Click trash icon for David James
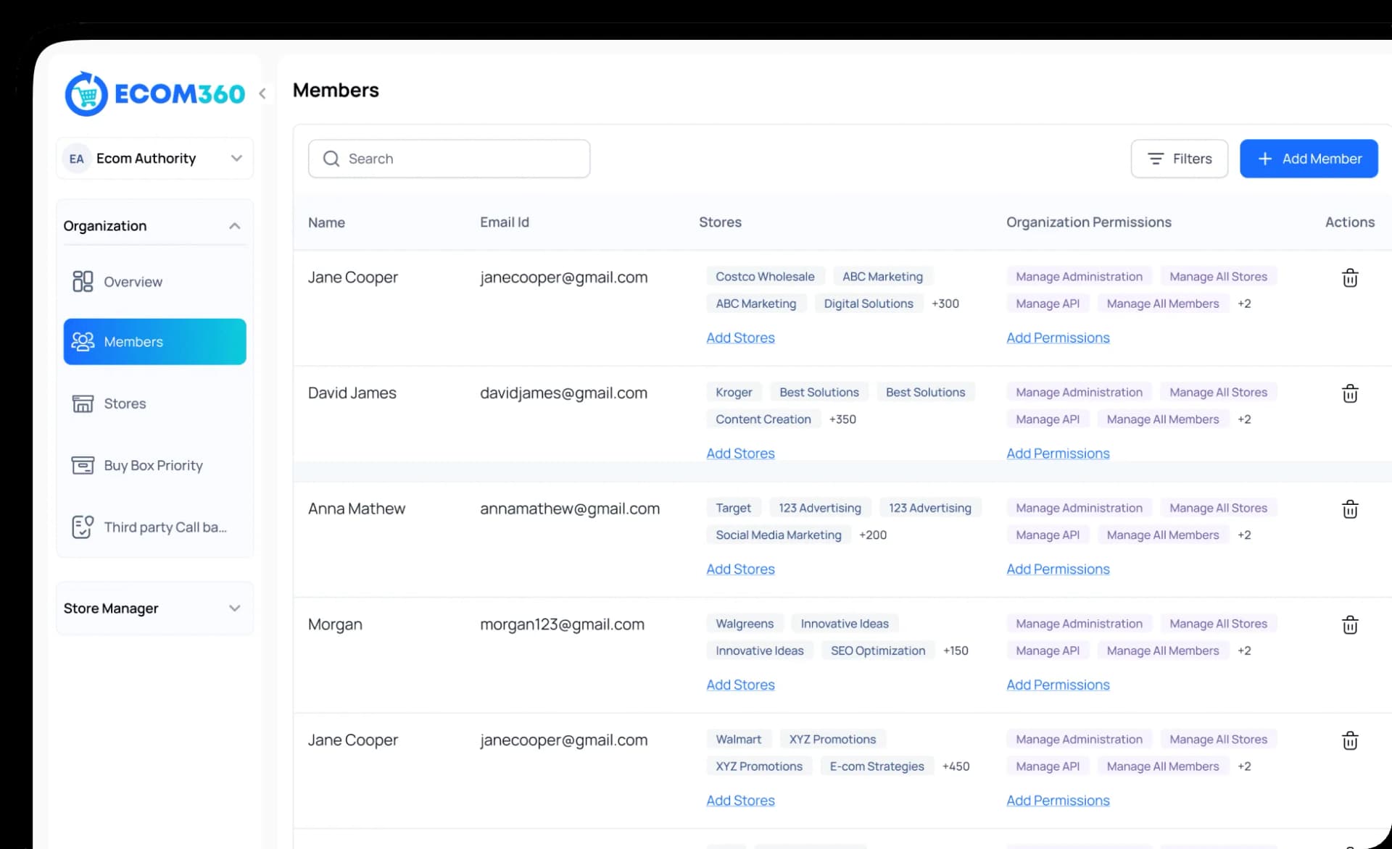This screenshot has height=849, width=1392. [1349, 393]
